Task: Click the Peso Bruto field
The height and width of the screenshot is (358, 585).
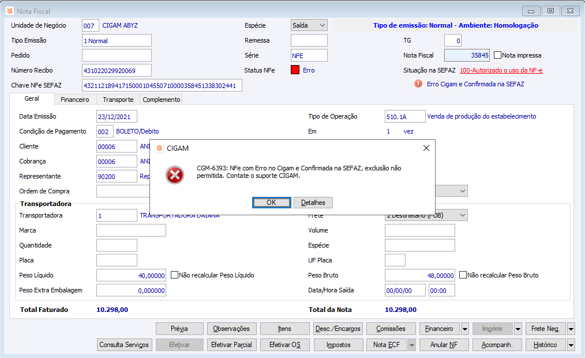Action: (420, 275)
